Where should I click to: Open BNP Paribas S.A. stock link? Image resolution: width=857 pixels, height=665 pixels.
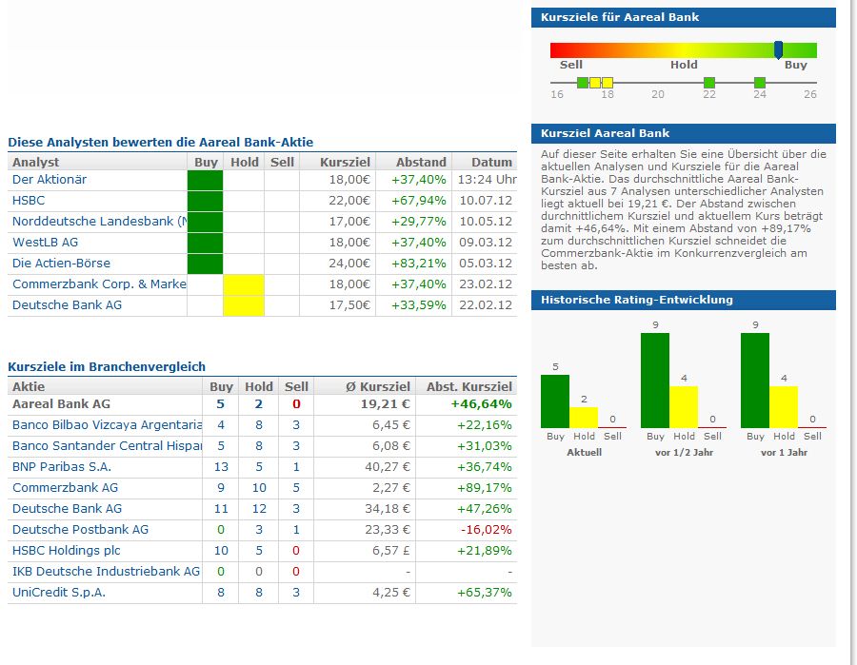pos(62,467)
